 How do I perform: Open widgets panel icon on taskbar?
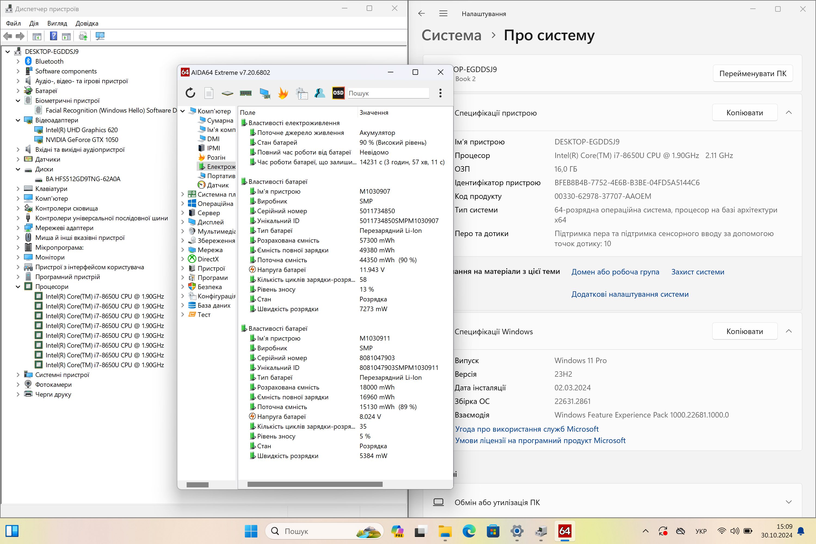(12, 531)
